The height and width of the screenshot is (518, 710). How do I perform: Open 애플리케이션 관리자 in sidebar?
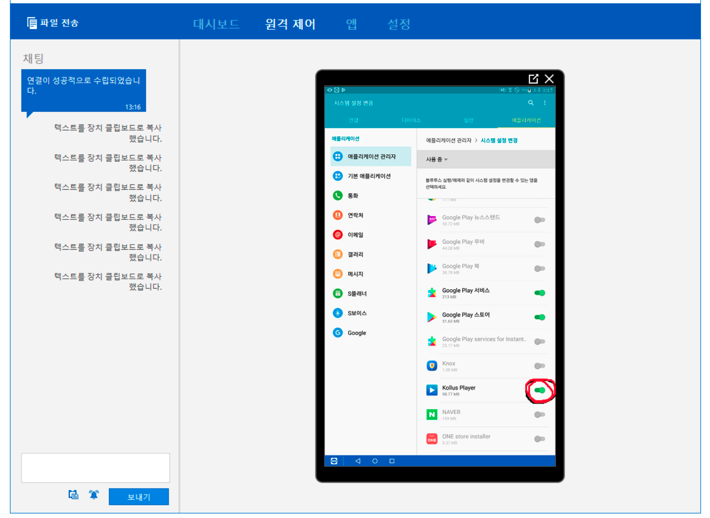tap(371, 156)
